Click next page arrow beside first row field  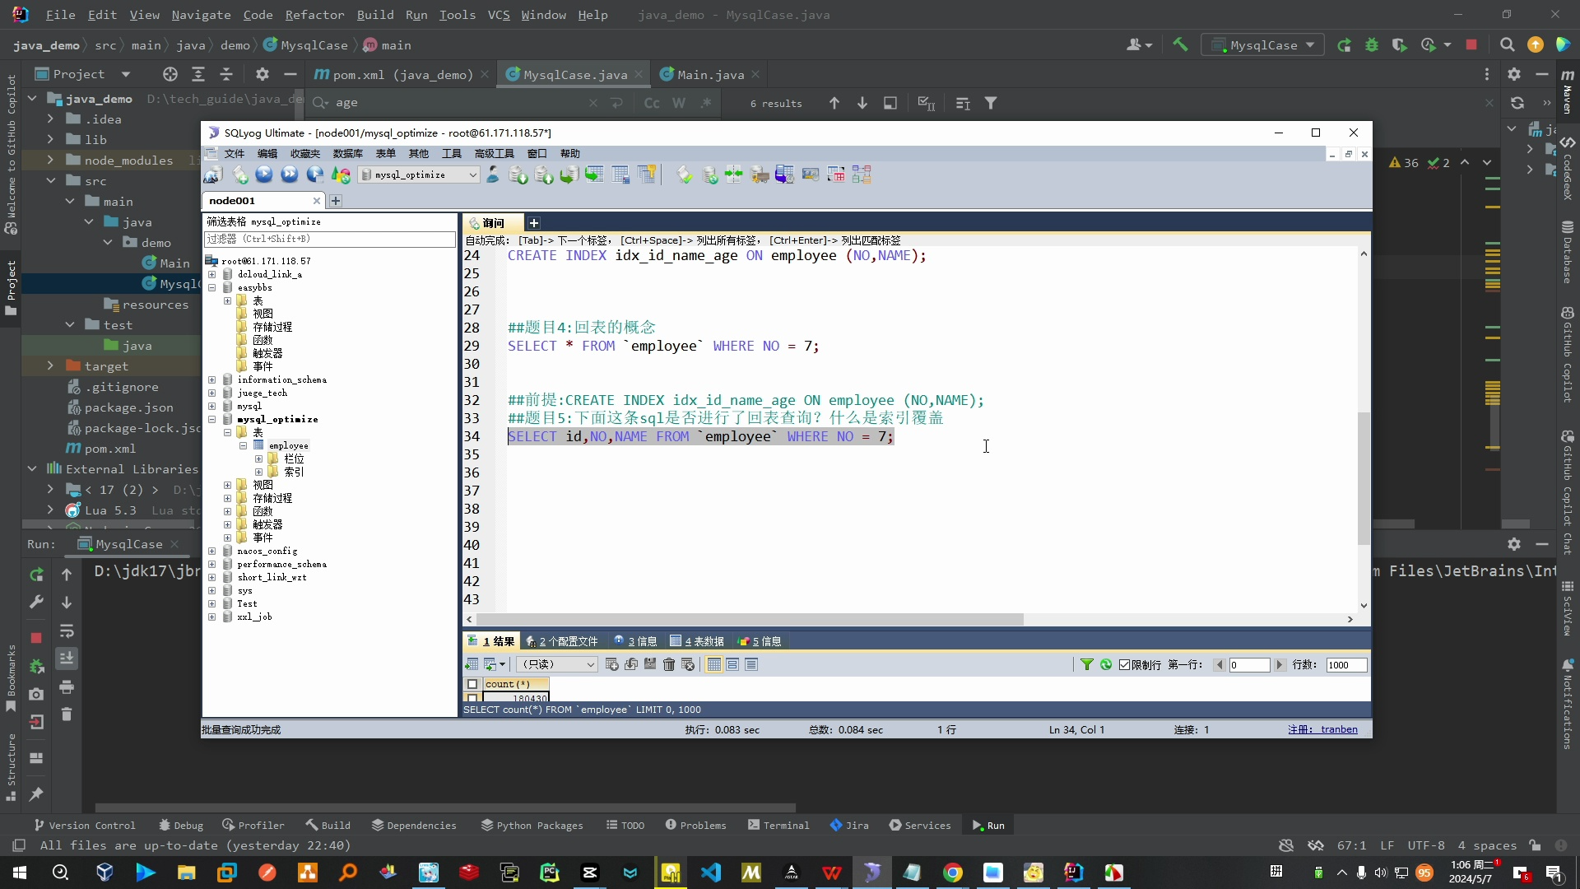point(1280,665)
